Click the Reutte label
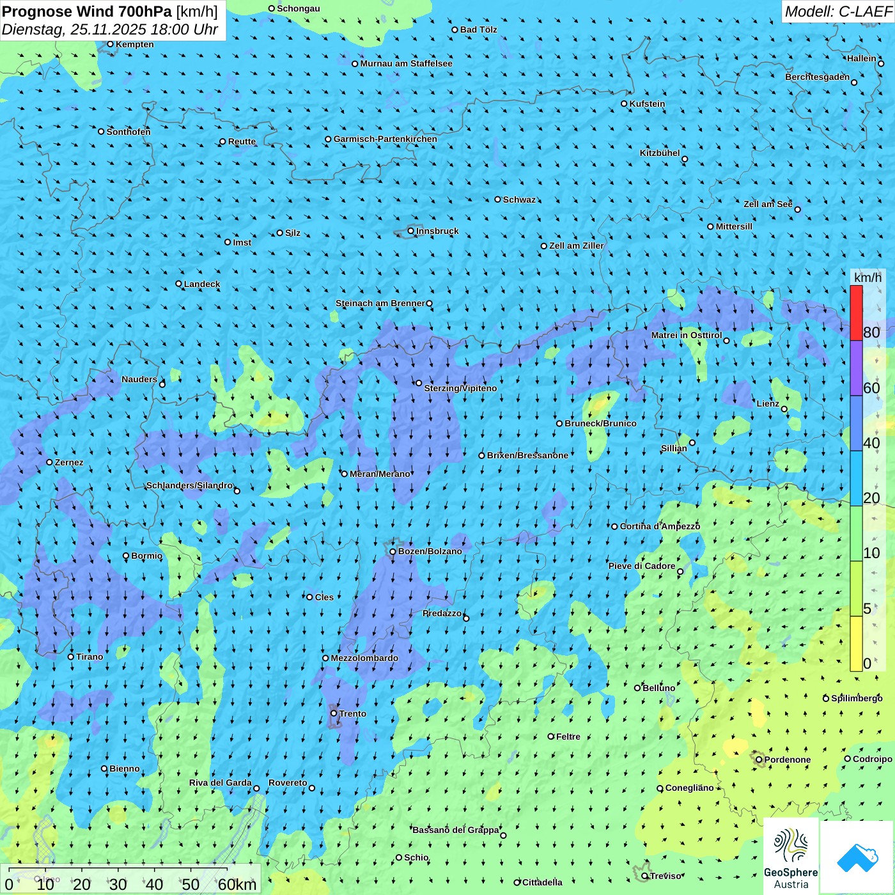 (x=242, y=141)
